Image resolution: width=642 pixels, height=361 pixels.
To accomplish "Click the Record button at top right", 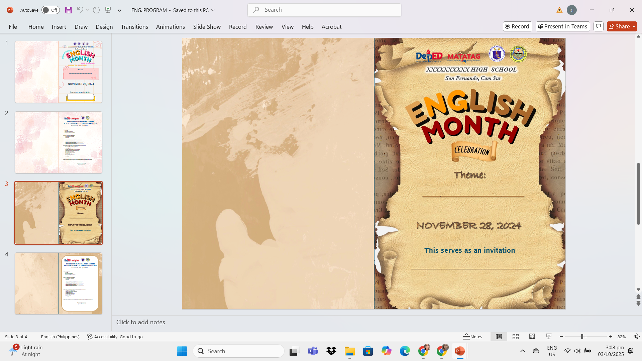I will point(517,26).
